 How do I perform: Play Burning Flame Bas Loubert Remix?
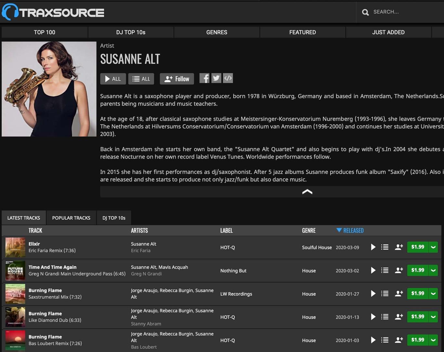(373, 340)
